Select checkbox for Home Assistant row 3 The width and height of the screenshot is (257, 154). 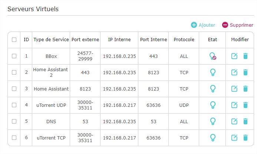14,89
